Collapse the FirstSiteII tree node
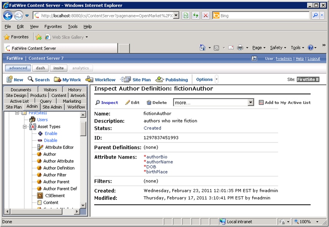Image resolution: width=329 pixels, height=227 pixels. click(17, 113)
